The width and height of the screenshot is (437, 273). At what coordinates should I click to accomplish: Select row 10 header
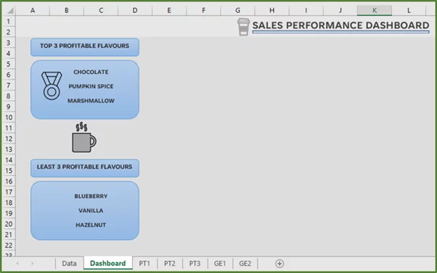(9, 117)
